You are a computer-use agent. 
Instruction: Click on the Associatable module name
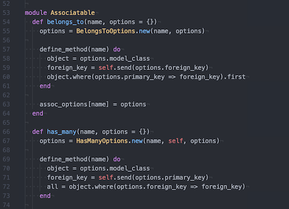[x=72, y=13]
